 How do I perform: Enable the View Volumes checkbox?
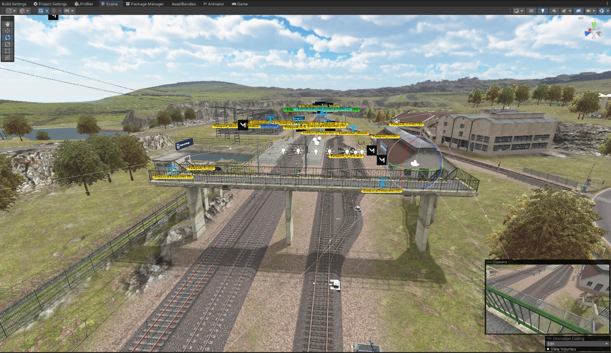pyautogui.click(x=548, y=349)
